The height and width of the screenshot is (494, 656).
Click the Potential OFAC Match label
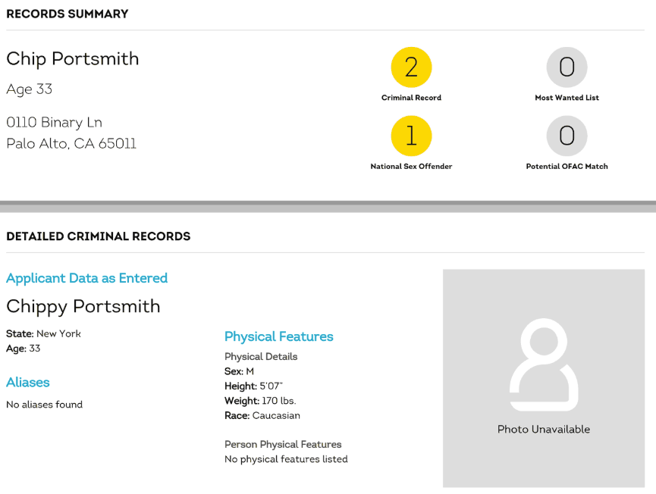[567, 166]
